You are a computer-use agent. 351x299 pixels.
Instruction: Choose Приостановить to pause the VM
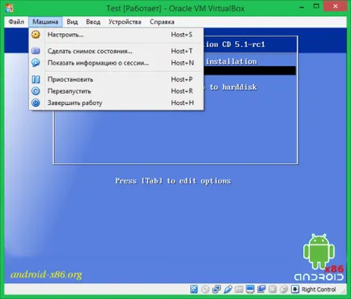pos(116,79)
